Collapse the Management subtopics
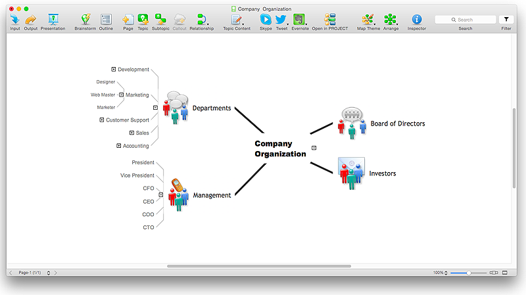The image size is (526, 295). (x=161, y=194)
